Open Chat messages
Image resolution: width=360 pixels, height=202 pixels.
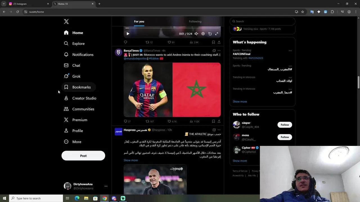click(x=72, y=65)
